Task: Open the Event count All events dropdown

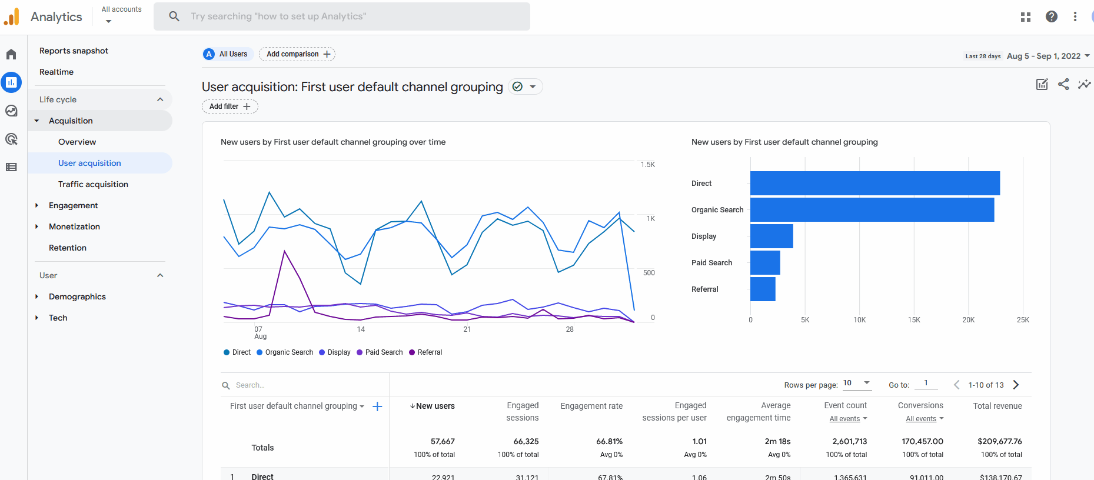Action: pyautogui.click(x=848, y=419)
